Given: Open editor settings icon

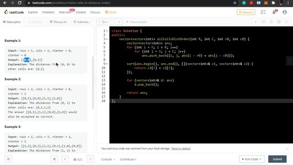Looking at the screenshot, I should (x=279, y=22).
